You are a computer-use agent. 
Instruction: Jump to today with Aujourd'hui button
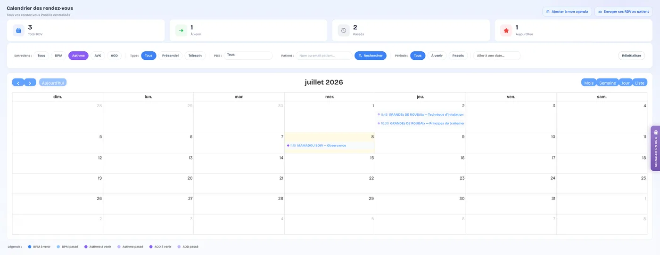pos(53,82)
